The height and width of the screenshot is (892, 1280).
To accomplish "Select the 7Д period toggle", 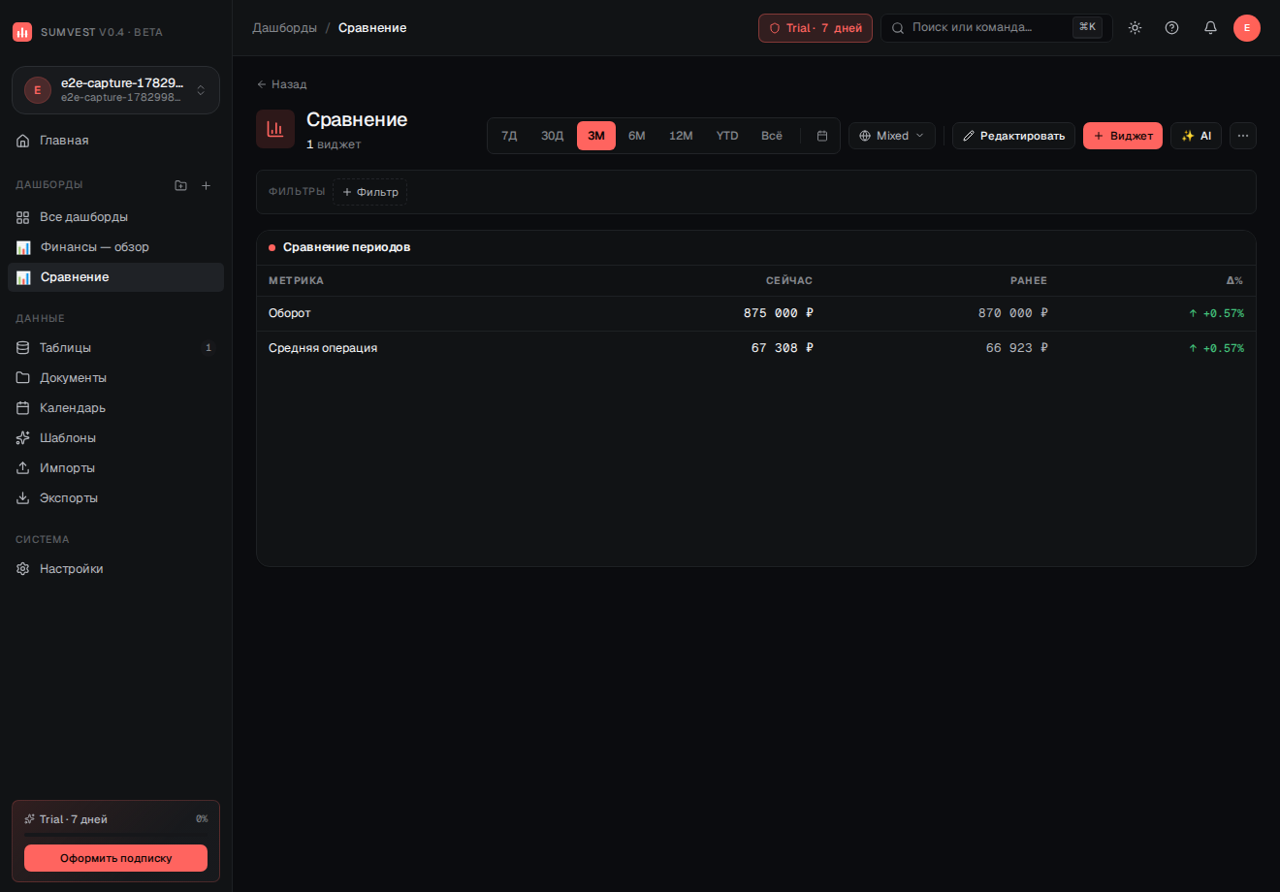I will point(509,136).
